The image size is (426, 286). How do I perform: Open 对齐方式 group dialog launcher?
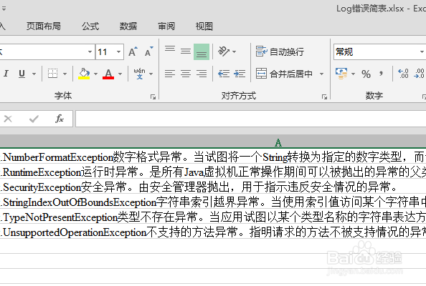(x=324, y=97)
